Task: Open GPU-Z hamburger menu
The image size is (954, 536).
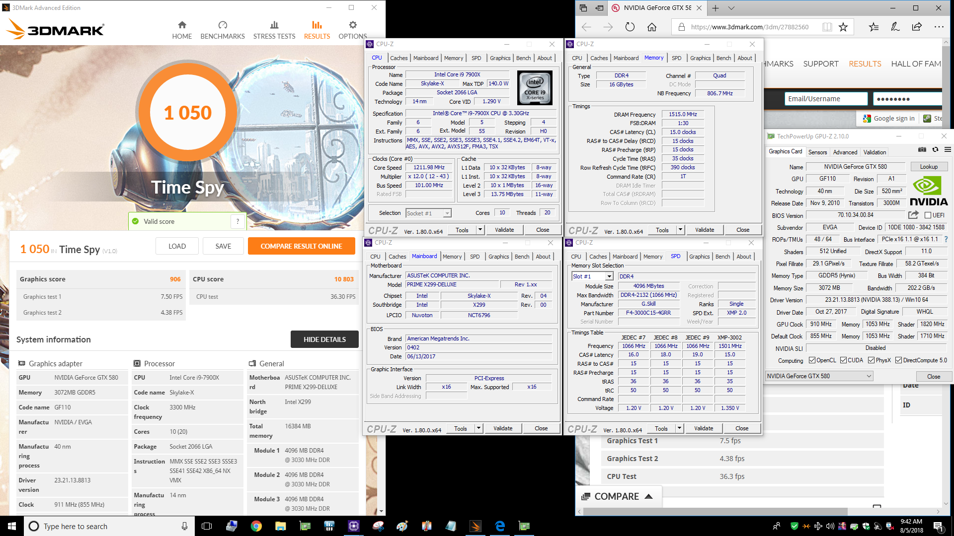Action: 948,149
